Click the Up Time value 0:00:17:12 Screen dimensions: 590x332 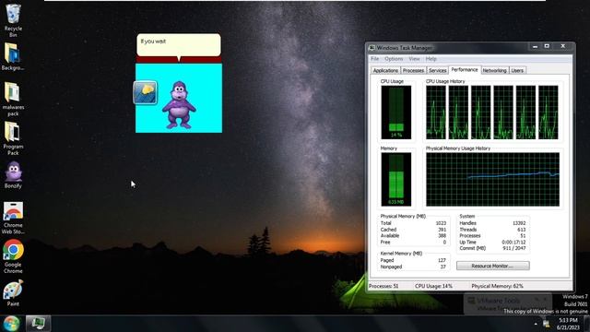[513, 242]
